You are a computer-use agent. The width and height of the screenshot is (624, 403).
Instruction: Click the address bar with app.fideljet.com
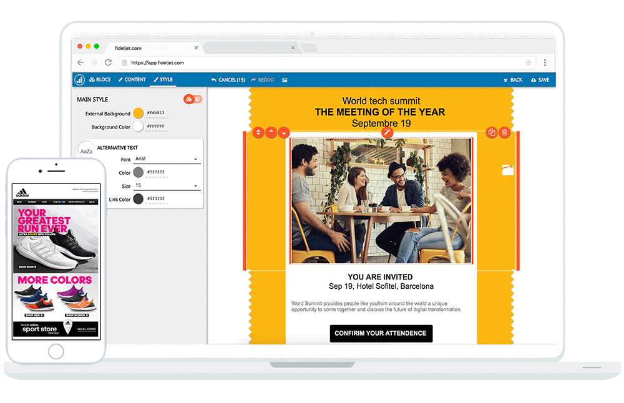(327, 62)
